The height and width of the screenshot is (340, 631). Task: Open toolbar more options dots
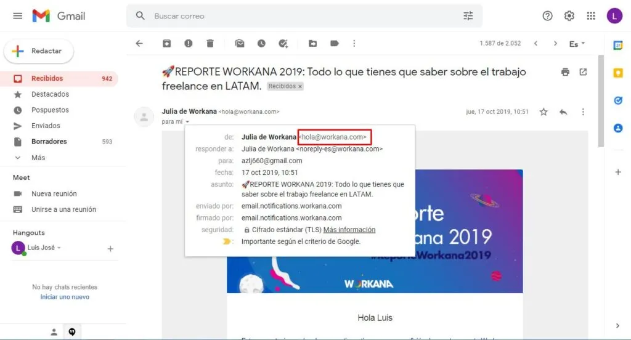(354, 44)
